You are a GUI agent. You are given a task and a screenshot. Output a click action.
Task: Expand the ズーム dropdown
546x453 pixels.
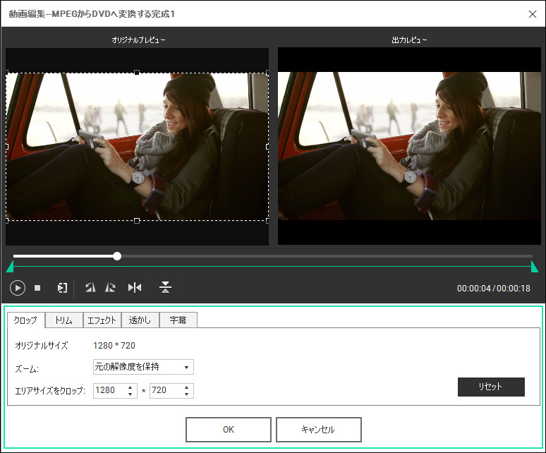[x=143, y=367]
